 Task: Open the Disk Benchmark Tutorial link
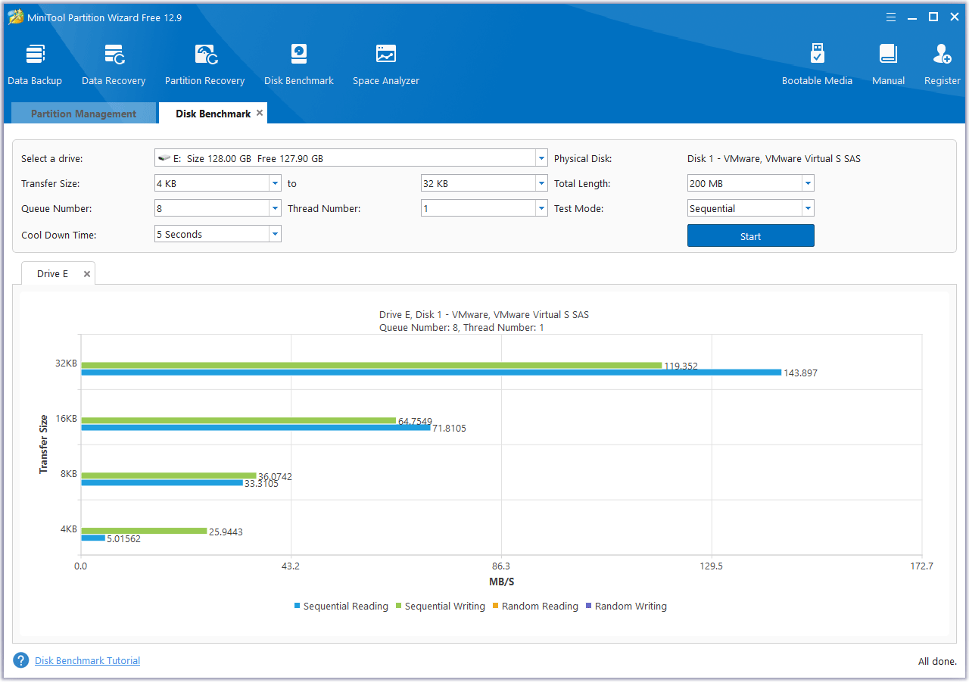86,660
